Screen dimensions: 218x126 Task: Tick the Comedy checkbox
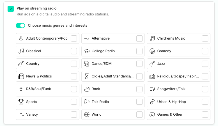tap(205, 51)
